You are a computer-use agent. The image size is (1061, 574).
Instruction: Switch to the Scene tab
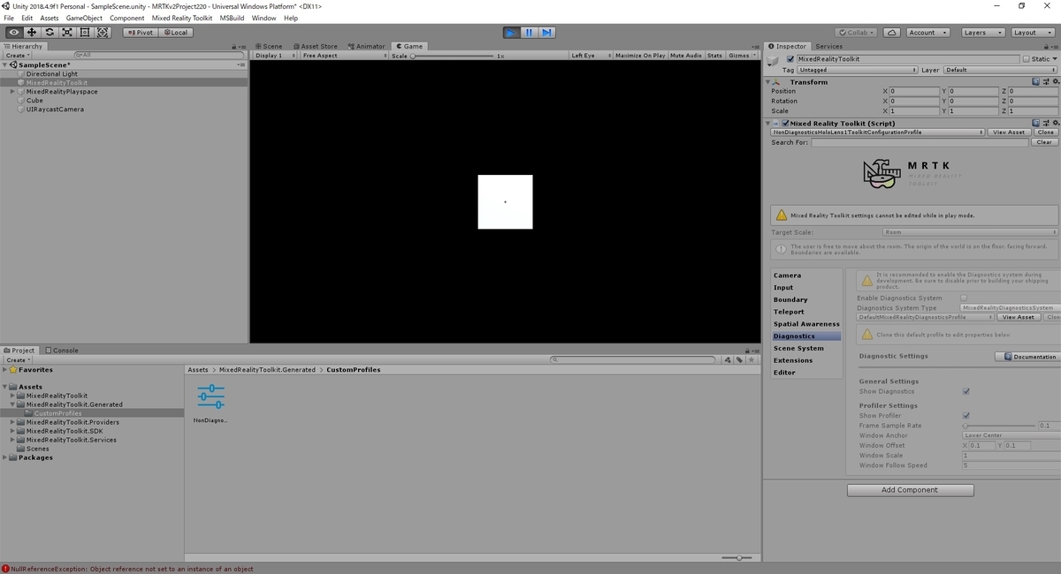[269, 46]
